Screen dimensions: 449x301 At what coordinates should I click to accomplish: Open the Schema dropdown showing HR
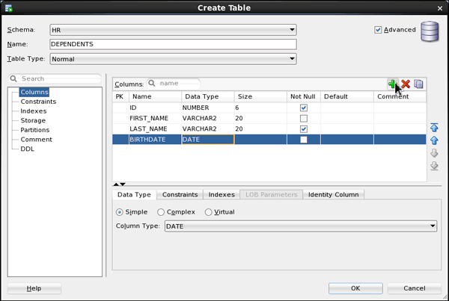pyautogui.click(x=173, y=31)
